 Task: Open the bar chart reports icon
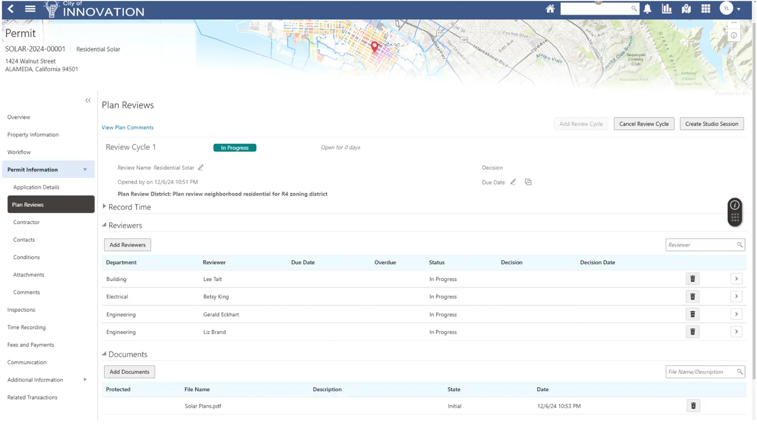coord(666,9)
